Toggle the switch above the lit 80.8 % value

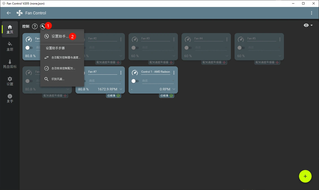tap(29, 48)
